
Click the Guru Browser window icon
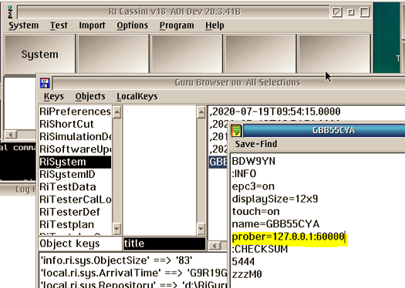[45, 82]
